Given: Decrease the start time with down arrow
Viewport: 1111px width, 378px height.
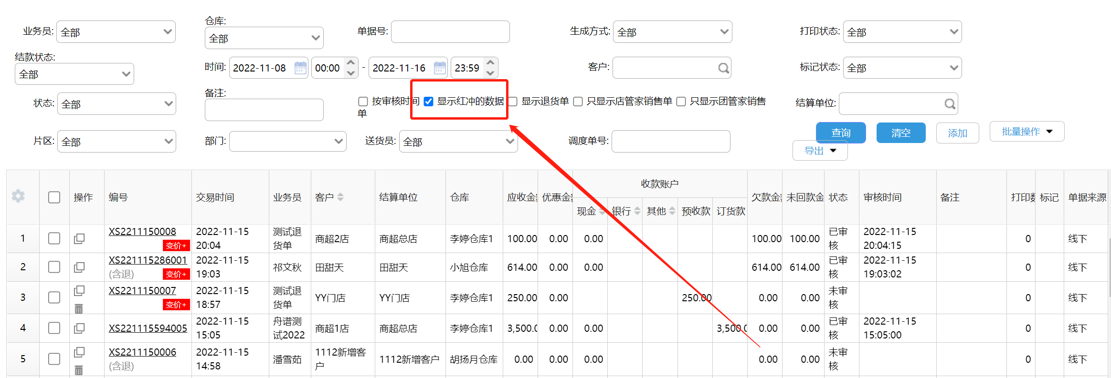Looking at the screenshot, I should (x=351, y=73).
